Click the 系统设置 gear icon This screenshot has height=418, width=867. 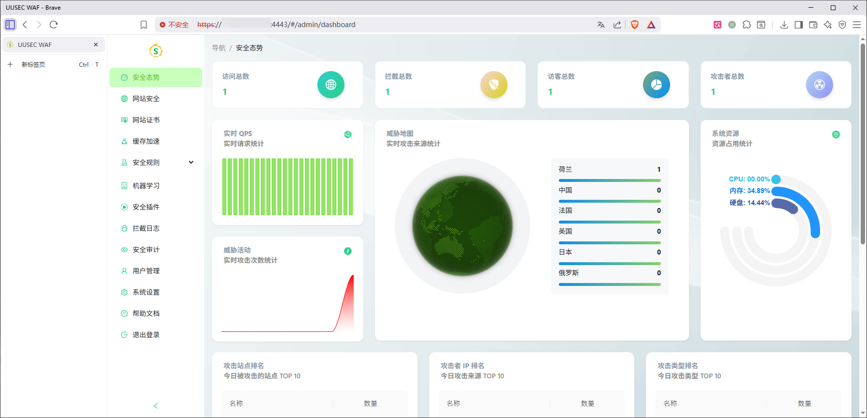pos(124,292)
